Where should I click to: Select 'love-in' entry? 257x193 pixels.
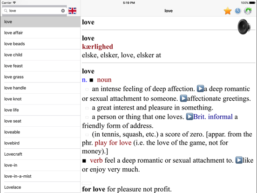click(x=41, y=165)
